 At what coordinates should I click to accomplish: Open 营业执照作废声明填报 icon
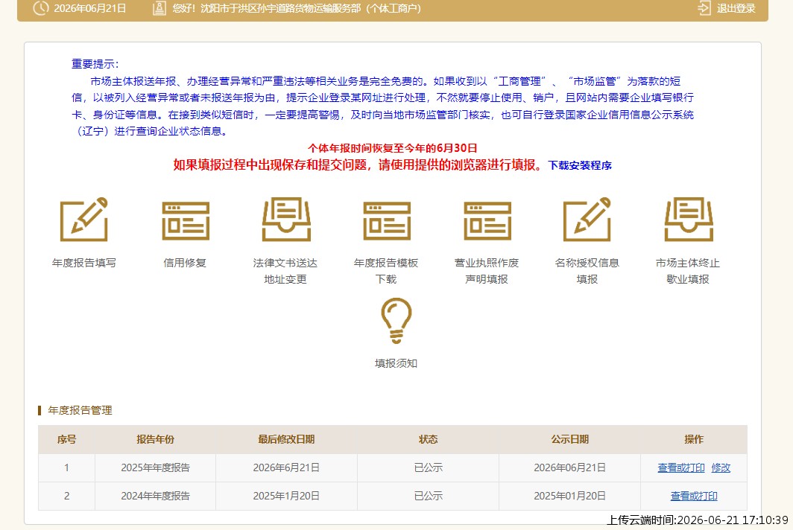point(487,221)
